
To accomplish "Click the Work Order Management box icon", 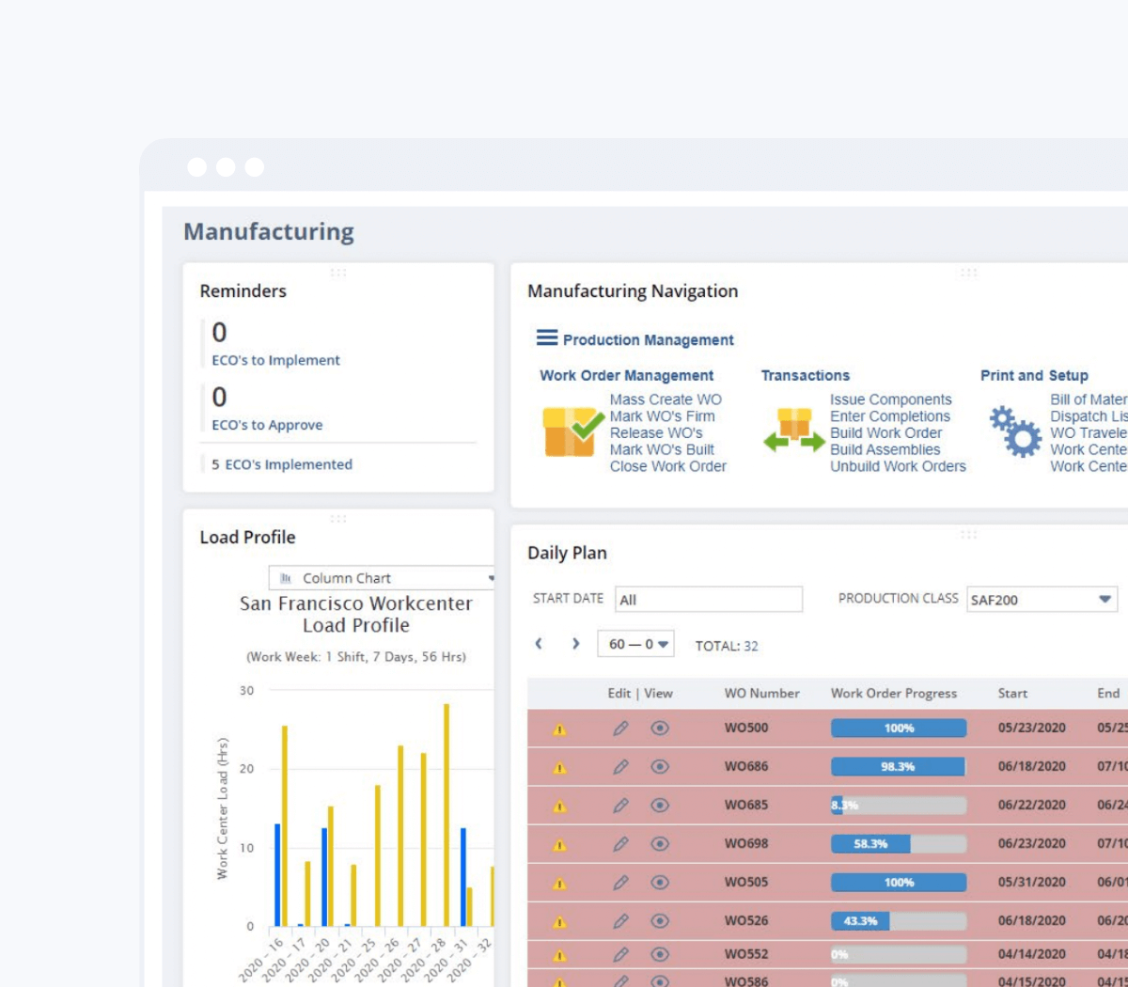I will [x=573, y=431].
